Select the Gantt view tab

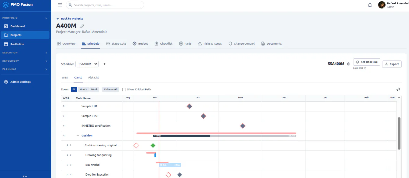click(x=78, y=78)
